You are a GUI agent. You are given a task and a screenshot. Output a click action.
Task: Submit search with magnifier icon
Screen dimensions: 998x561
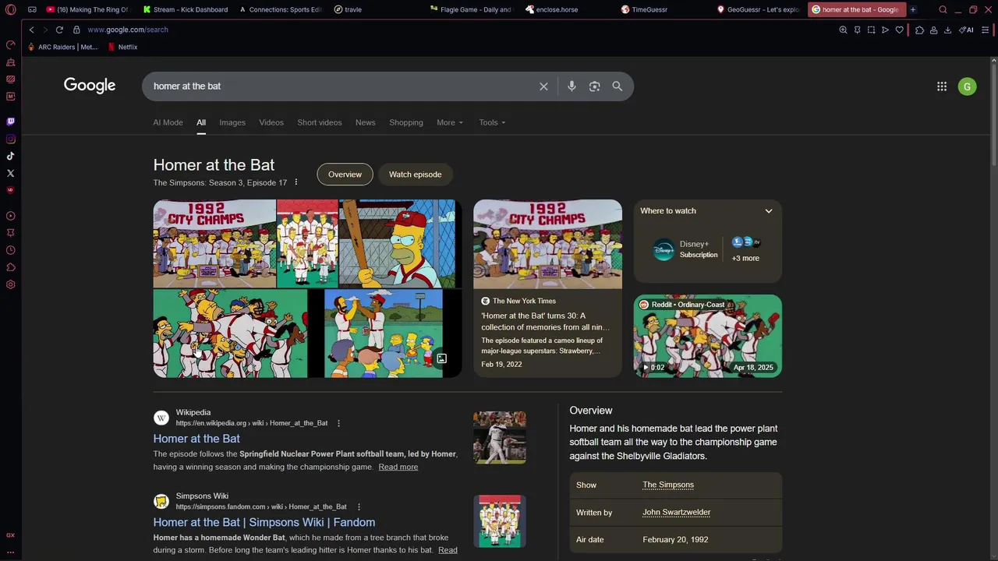[617, 86]
